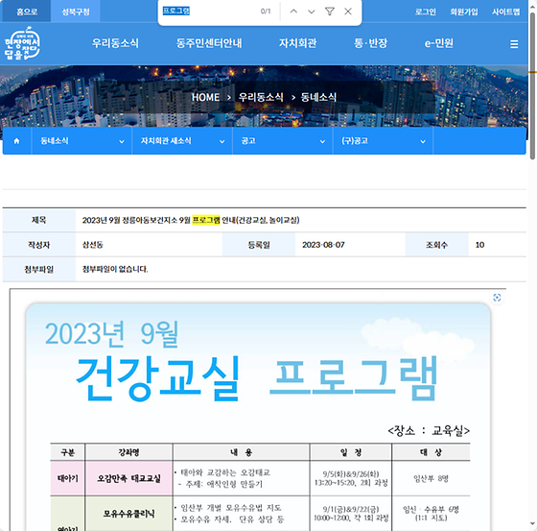
Task: Click HOME in the breadcrumb
Action: point(205,97)
